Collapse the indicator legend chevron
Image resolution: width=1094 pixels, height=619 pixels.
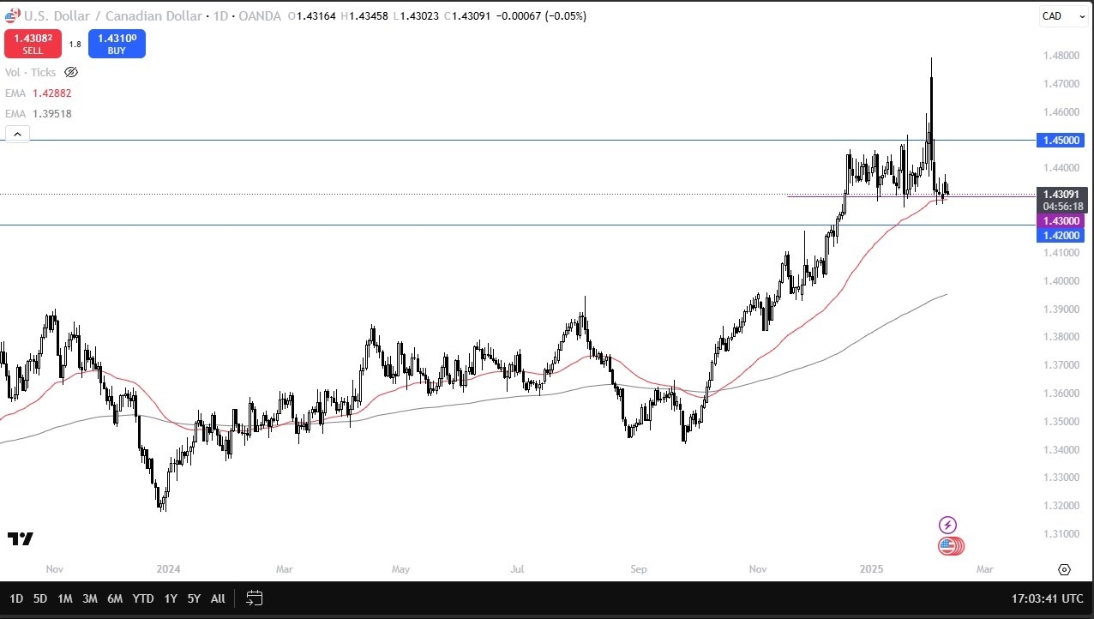(x=17, y=134)
